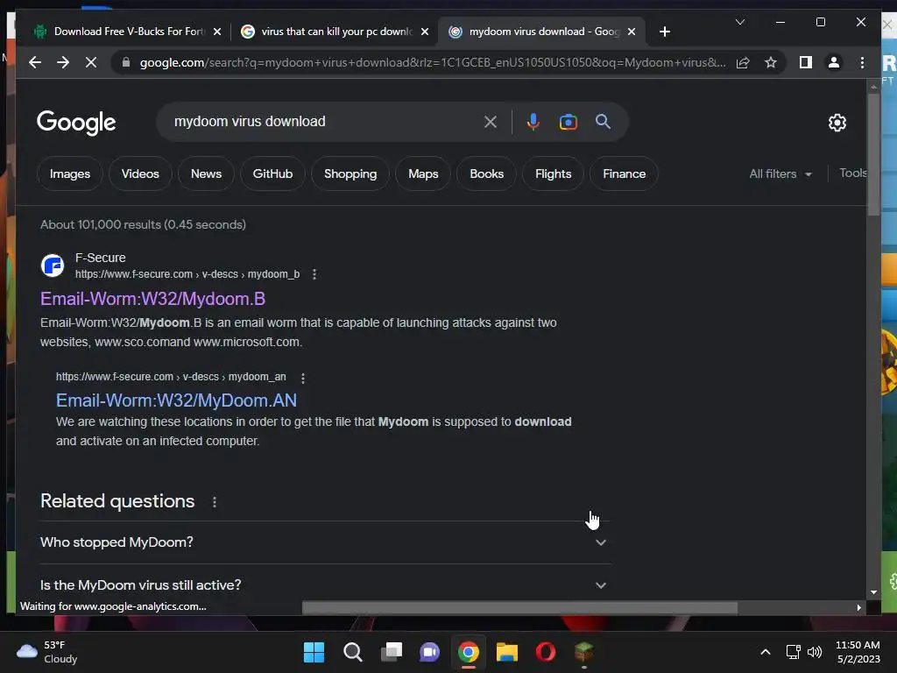The image size is (897, 673).
Task: Open Email-Worm:W32/MyDoom.AN result
Action: [x=176, y=400]
